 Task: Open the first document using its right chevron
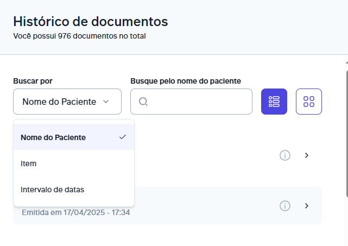tap(307, 155)
